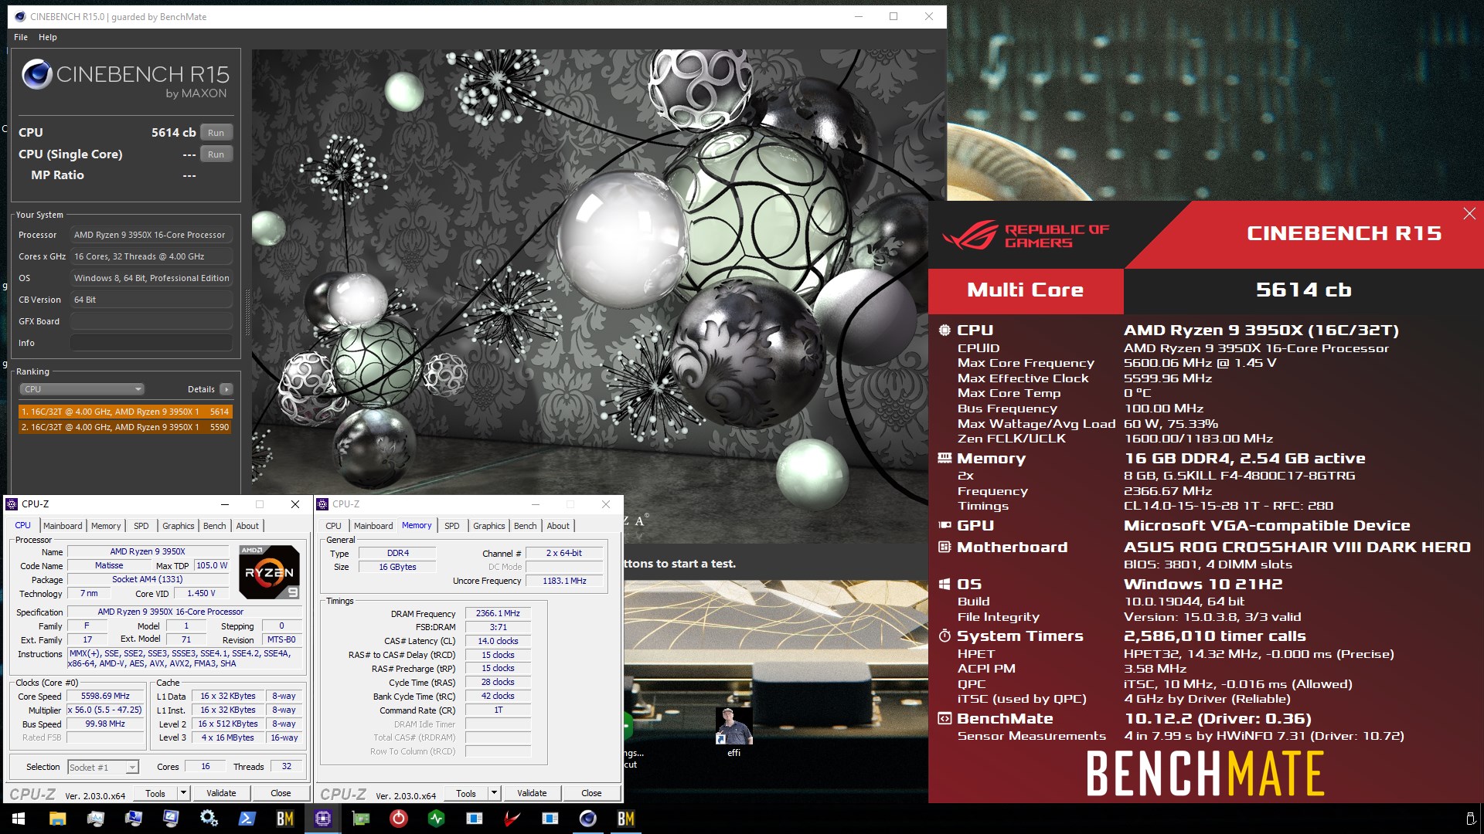Switch to Mainboard tab in right CPU-Z
This screenshot has height=834, width=1484.
point(373,526)
